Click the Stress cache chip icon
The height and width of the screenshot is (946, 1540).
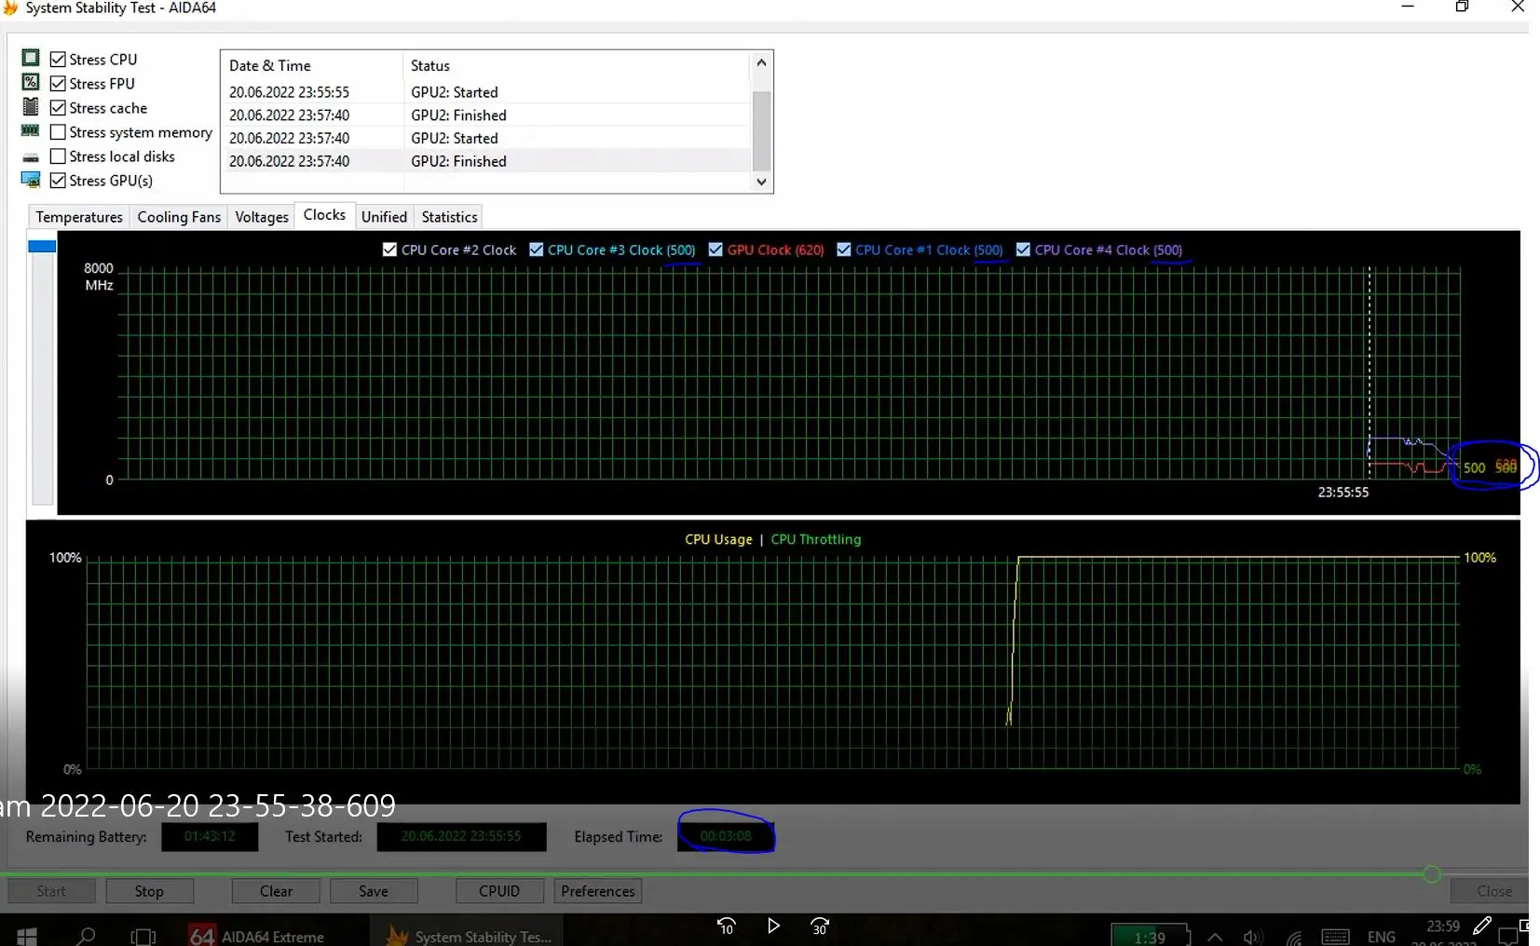(31, 106)
